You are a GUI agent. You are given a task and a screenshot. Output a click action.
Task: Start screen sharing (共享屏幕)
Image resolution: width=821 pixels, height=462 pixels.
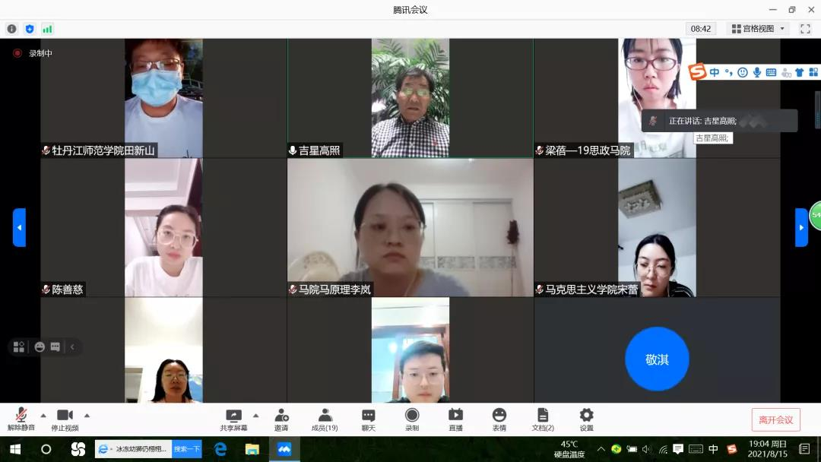click(x=233, y=419)
